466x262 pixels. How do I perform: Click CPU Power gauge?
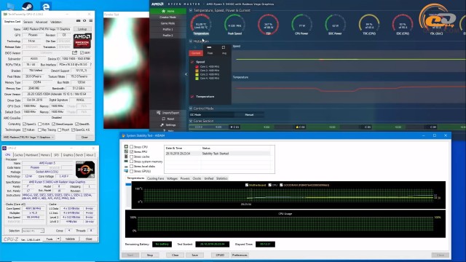pyautogui.click(x=301, y=25)
